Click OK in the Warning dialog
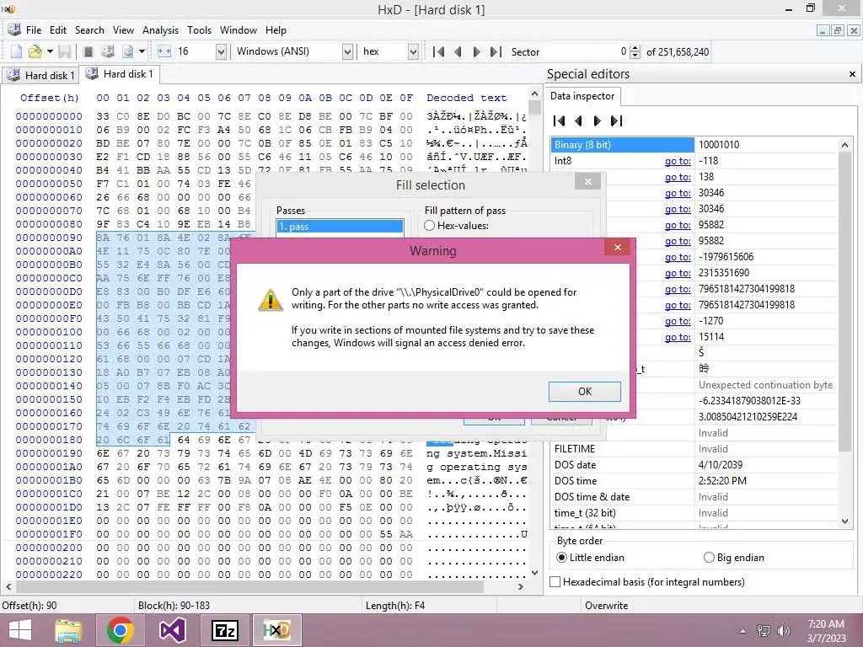Image resolution: width=863 pixels, height=647 pixels. (x=585, y=391)
